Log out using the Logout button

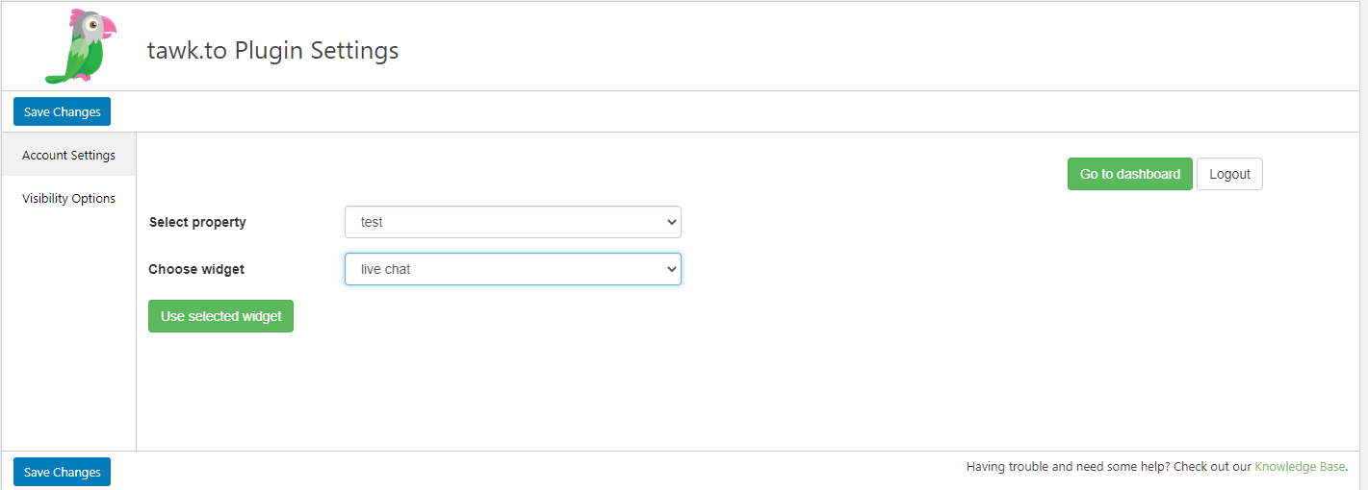1229,174
